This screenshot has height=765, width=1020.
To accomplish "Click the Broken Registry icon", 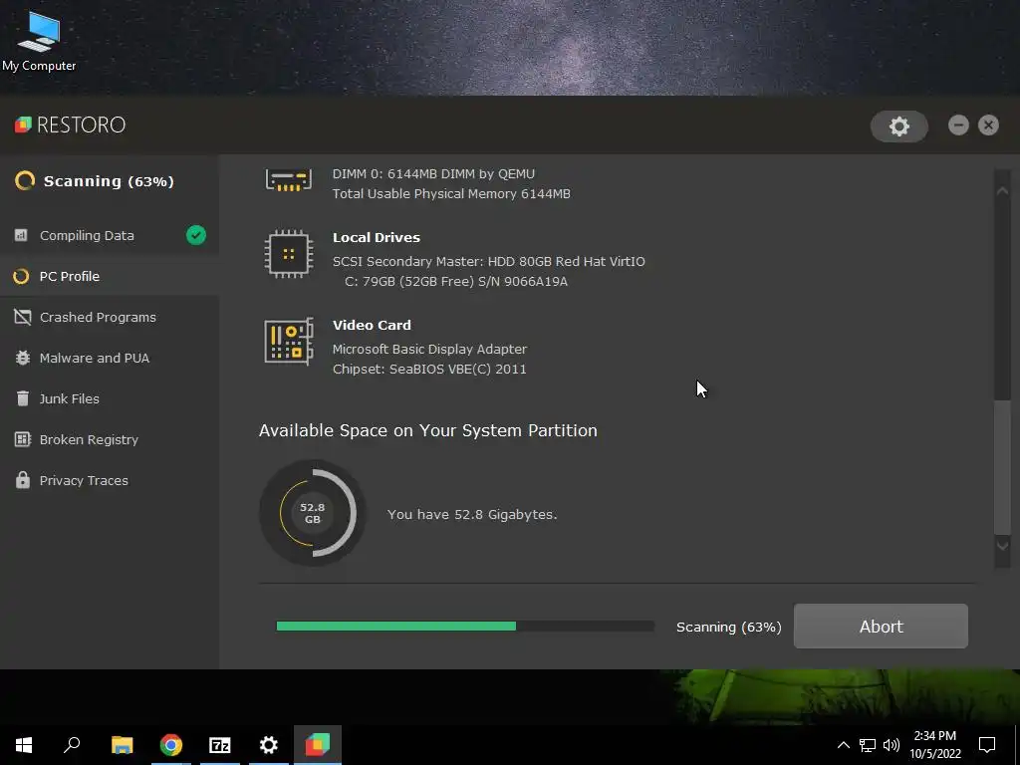I will point(22,439).
